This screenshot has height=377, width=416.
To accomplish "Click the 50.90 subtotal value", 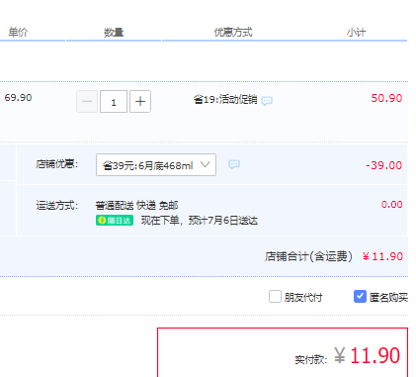I will click(x=386, y=98).
